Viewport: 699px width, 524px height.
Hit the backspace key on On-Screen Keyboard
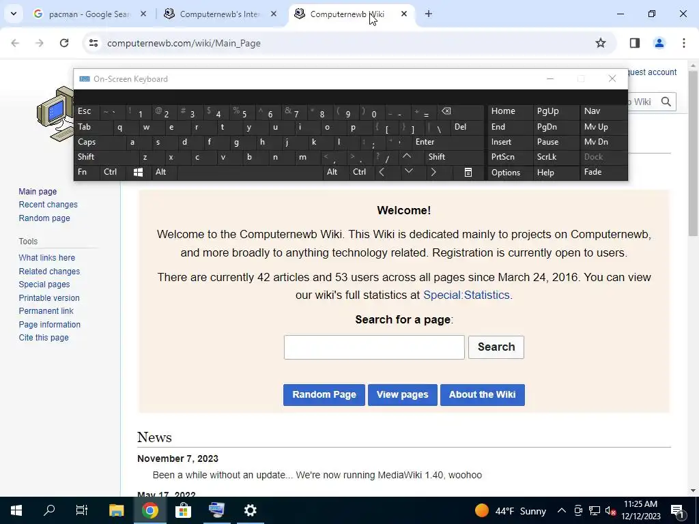pos(461,111)
